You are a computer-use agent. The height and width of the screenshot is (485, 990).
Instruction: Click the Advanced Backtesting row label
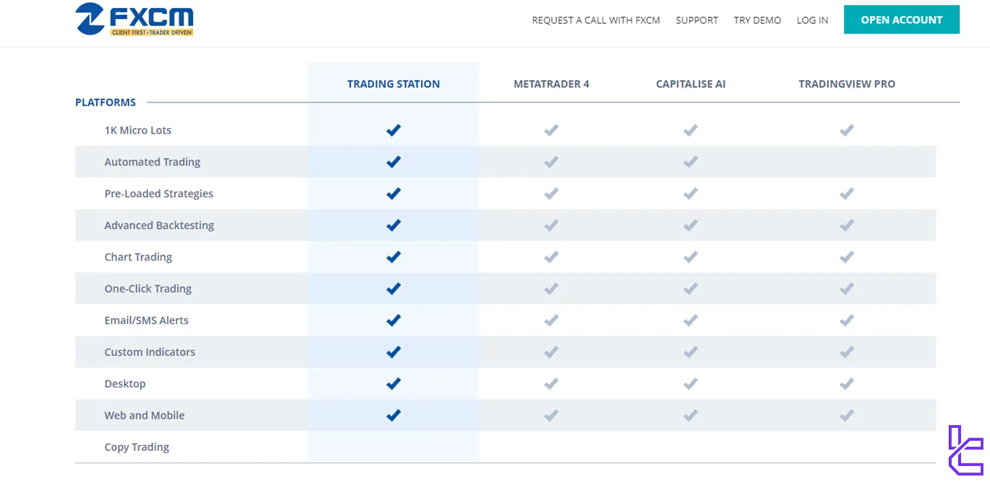click(159, 225)
